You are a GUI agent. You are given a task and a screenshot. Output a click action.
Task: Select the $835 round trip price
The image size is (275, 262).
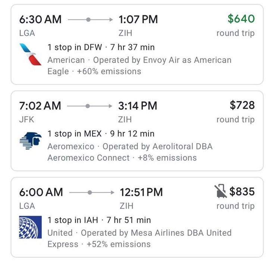242,192
